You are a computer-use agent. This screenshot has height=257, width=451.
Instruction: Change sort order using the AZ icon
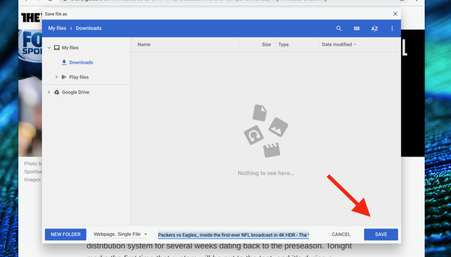pyautogui.click(x=374, y=28)
